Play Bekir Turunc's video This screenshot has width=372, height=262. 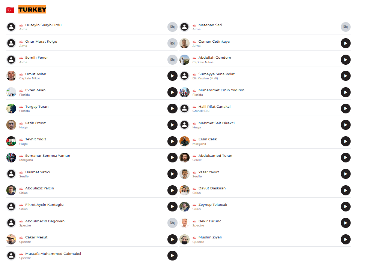coord(346,223)
